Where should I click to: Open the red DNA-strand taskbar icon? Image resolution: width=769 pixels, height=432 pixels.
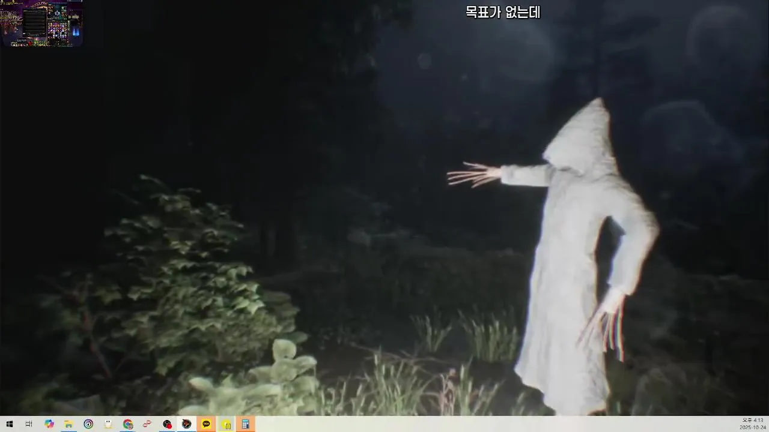click(147, 424)
